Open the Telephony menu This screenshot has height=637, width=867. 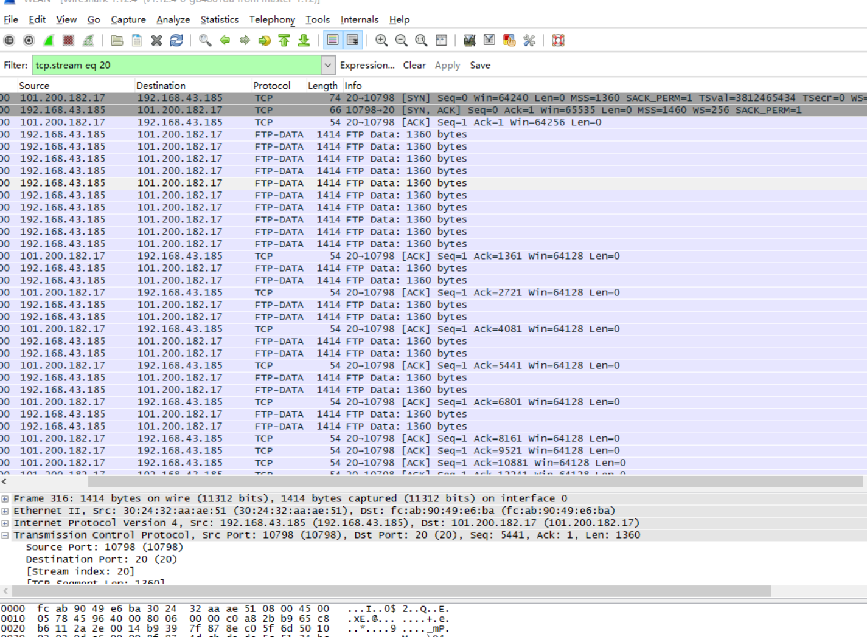click(x=272, y=19)
